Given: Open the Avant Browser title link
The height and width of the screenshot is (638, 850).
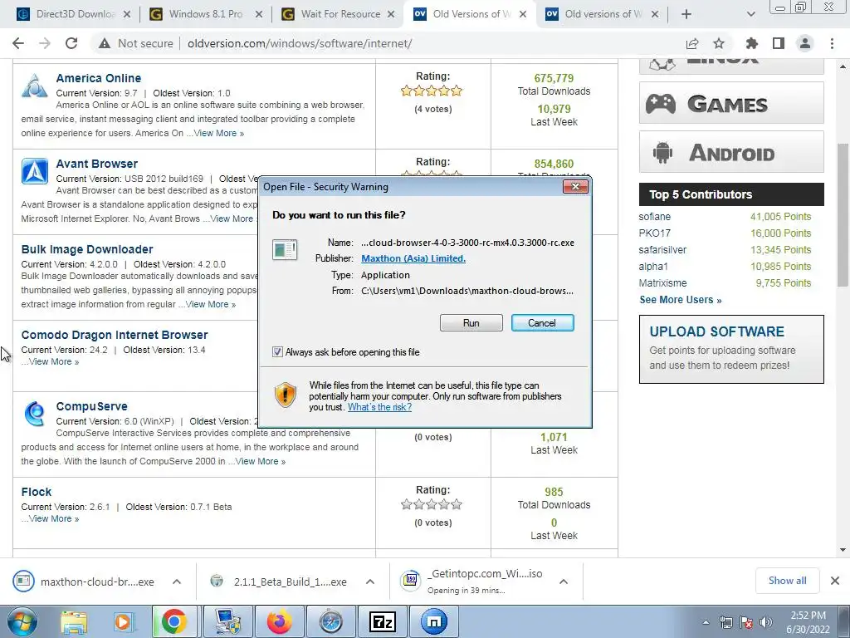Looking at the screenshot, I should point(96,164).
